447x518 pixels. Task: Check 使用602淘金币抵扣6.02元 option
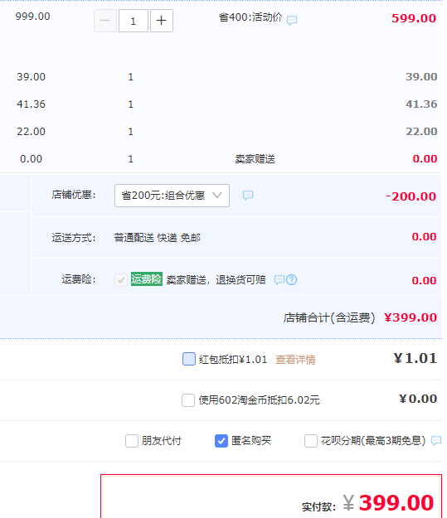point(188,400)
